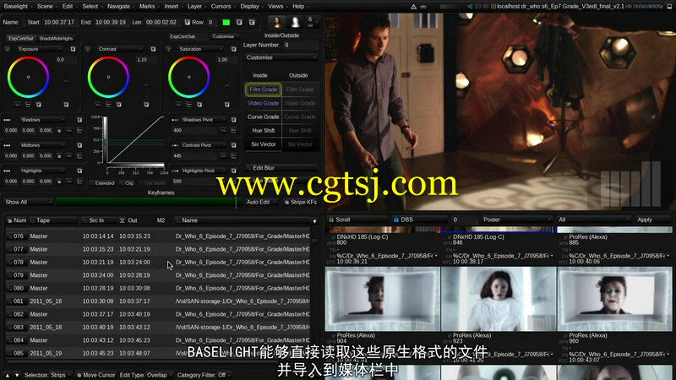Switch to the ShadsMidsHighs tab
Viewport: 676px width, 380px height.
click(x=56, y=38)
